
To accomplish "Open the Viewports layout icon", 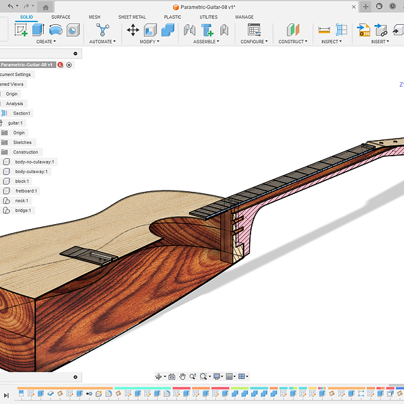I will [x=242, y=376].
